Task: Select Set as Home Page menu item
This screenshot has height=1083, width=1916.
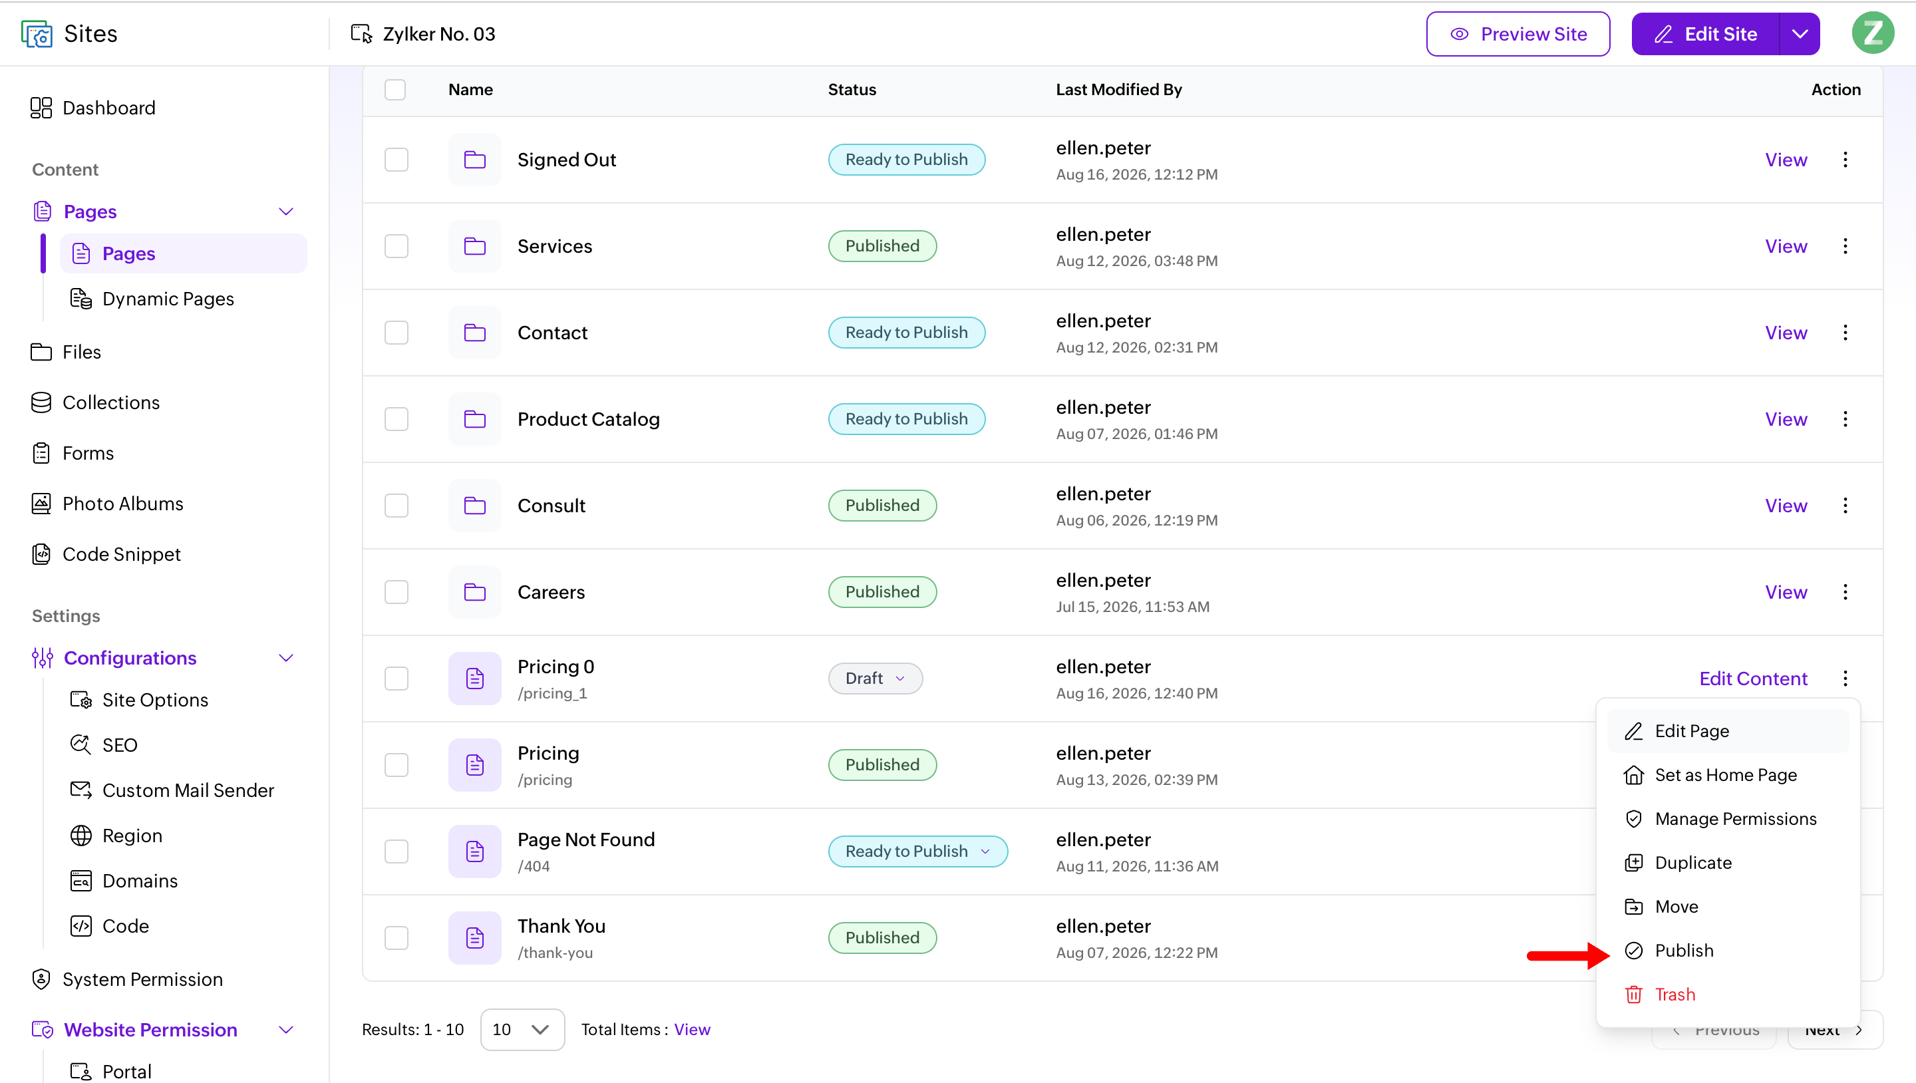Action: point(1728,775)
